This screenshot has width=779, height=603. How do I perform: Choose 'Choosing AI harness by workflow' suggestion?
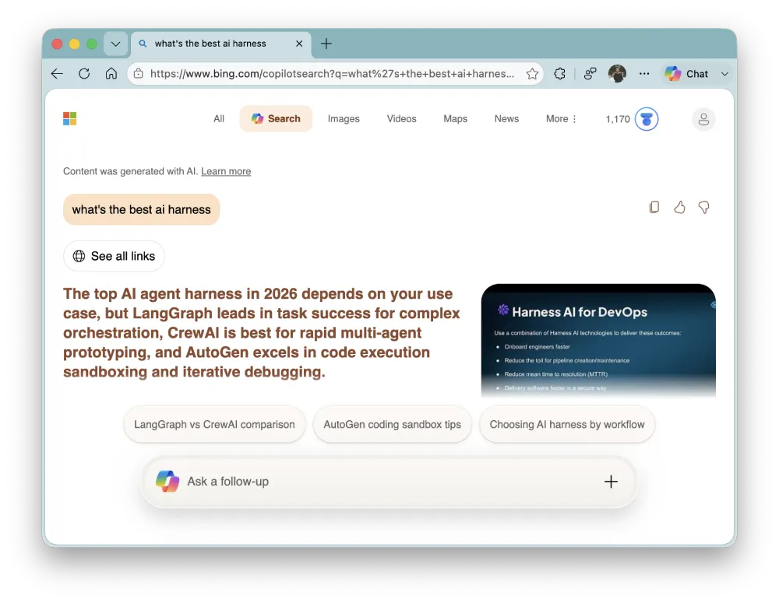pyautogui.click(x=567, y=424)
